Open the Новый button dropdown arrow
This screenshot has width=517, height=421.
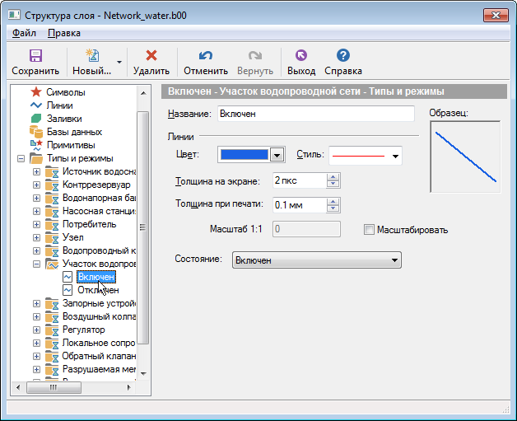point(119,62)
